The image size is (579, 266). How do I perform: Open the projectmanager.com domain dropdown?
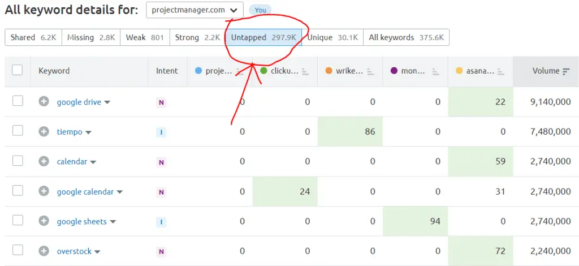(x=195, y=10)
